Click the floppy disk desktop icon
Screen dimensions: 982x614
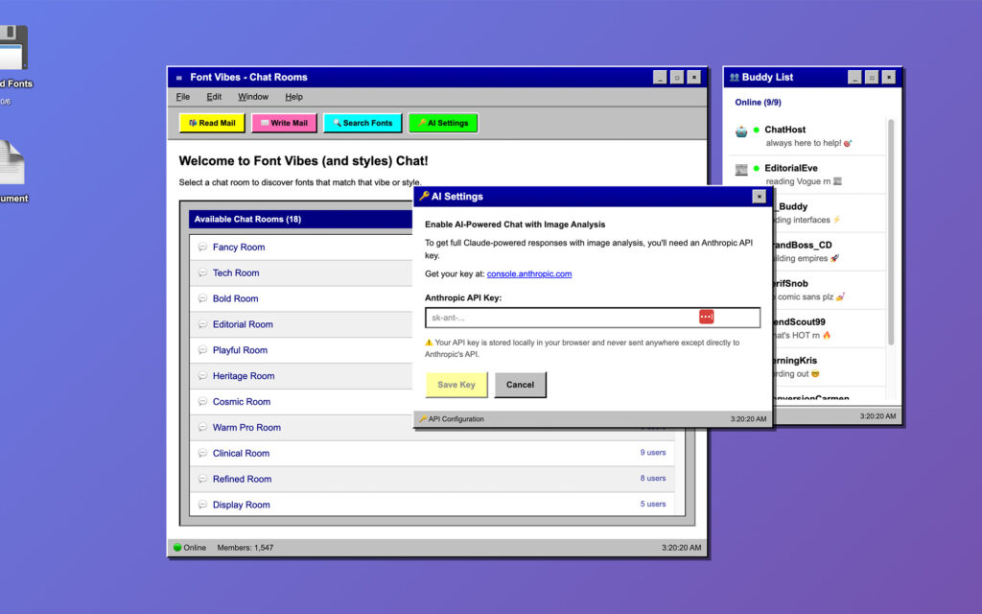tap(12, 49)
